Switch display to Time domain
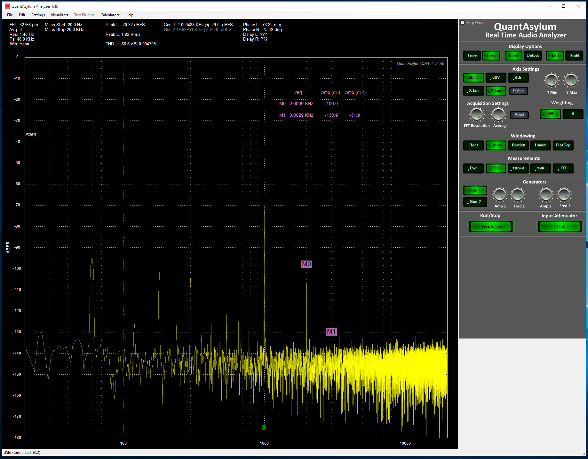The height and width of the screenshot is (459, 588). [472, 55]
